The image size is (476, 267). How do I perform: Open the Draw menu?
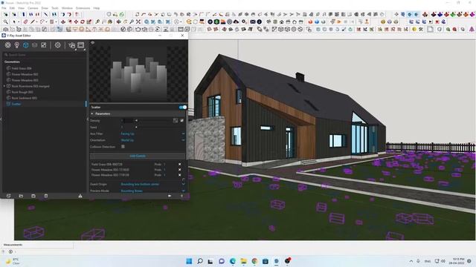point(45,8)
